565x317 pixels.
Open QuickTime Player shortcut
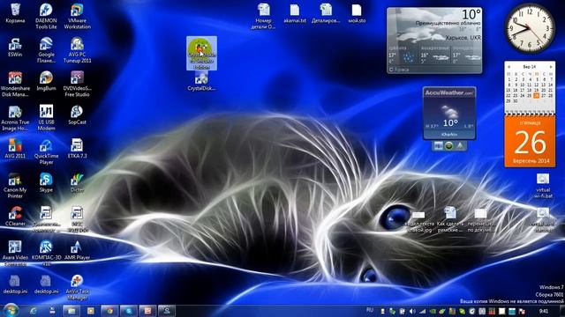46,152
